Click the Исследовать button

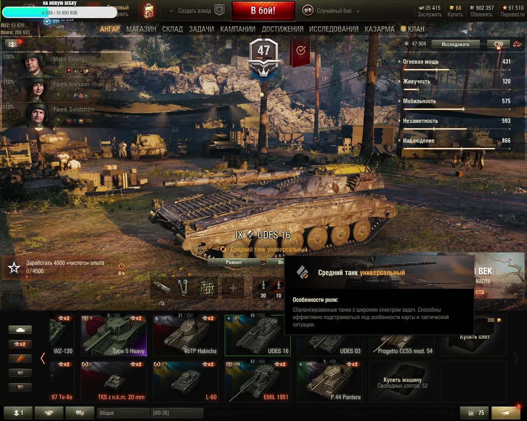tap(456, 44)
